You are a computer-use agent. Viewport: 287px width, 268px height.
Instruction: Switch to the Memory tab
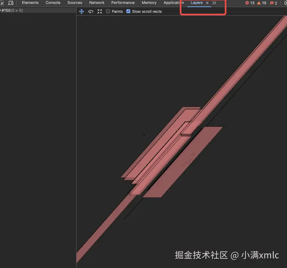149,3
